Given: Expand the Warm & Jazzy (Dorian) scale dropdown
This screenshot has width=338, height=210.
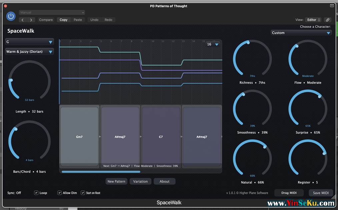Looking at the screenshot, I should click(29, 52).
